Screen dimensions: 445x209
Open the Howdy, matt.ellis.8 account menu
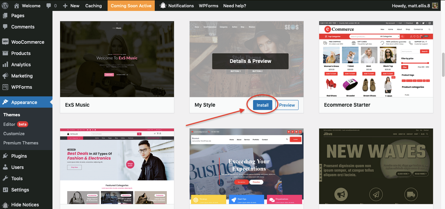[415, 6]
